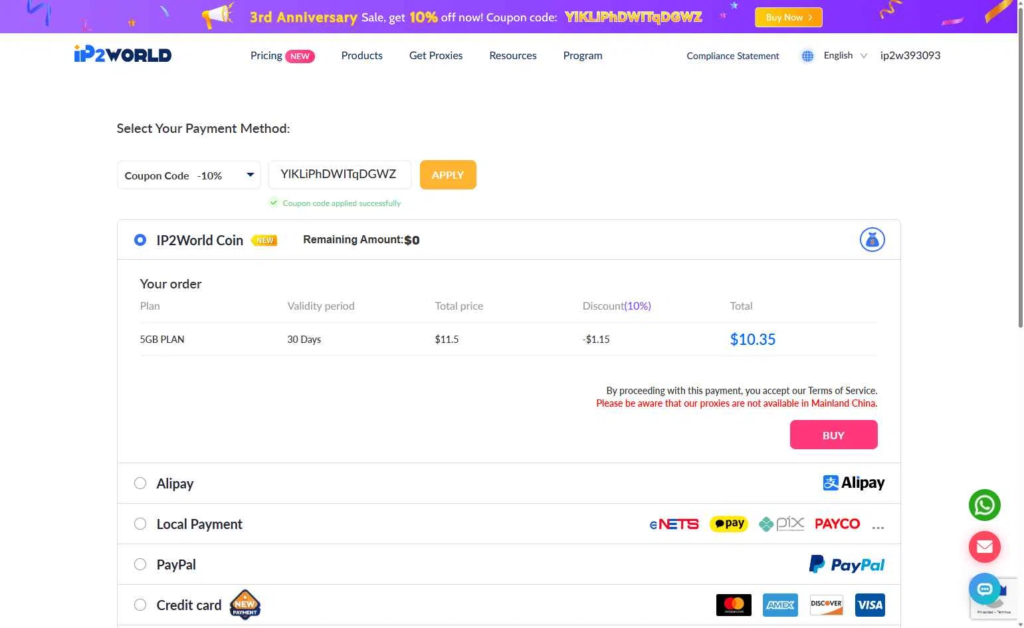Click the PAYCO logo
Image resolution: width=1024 pixels, height=628 pixels.
tap(837, 524)
